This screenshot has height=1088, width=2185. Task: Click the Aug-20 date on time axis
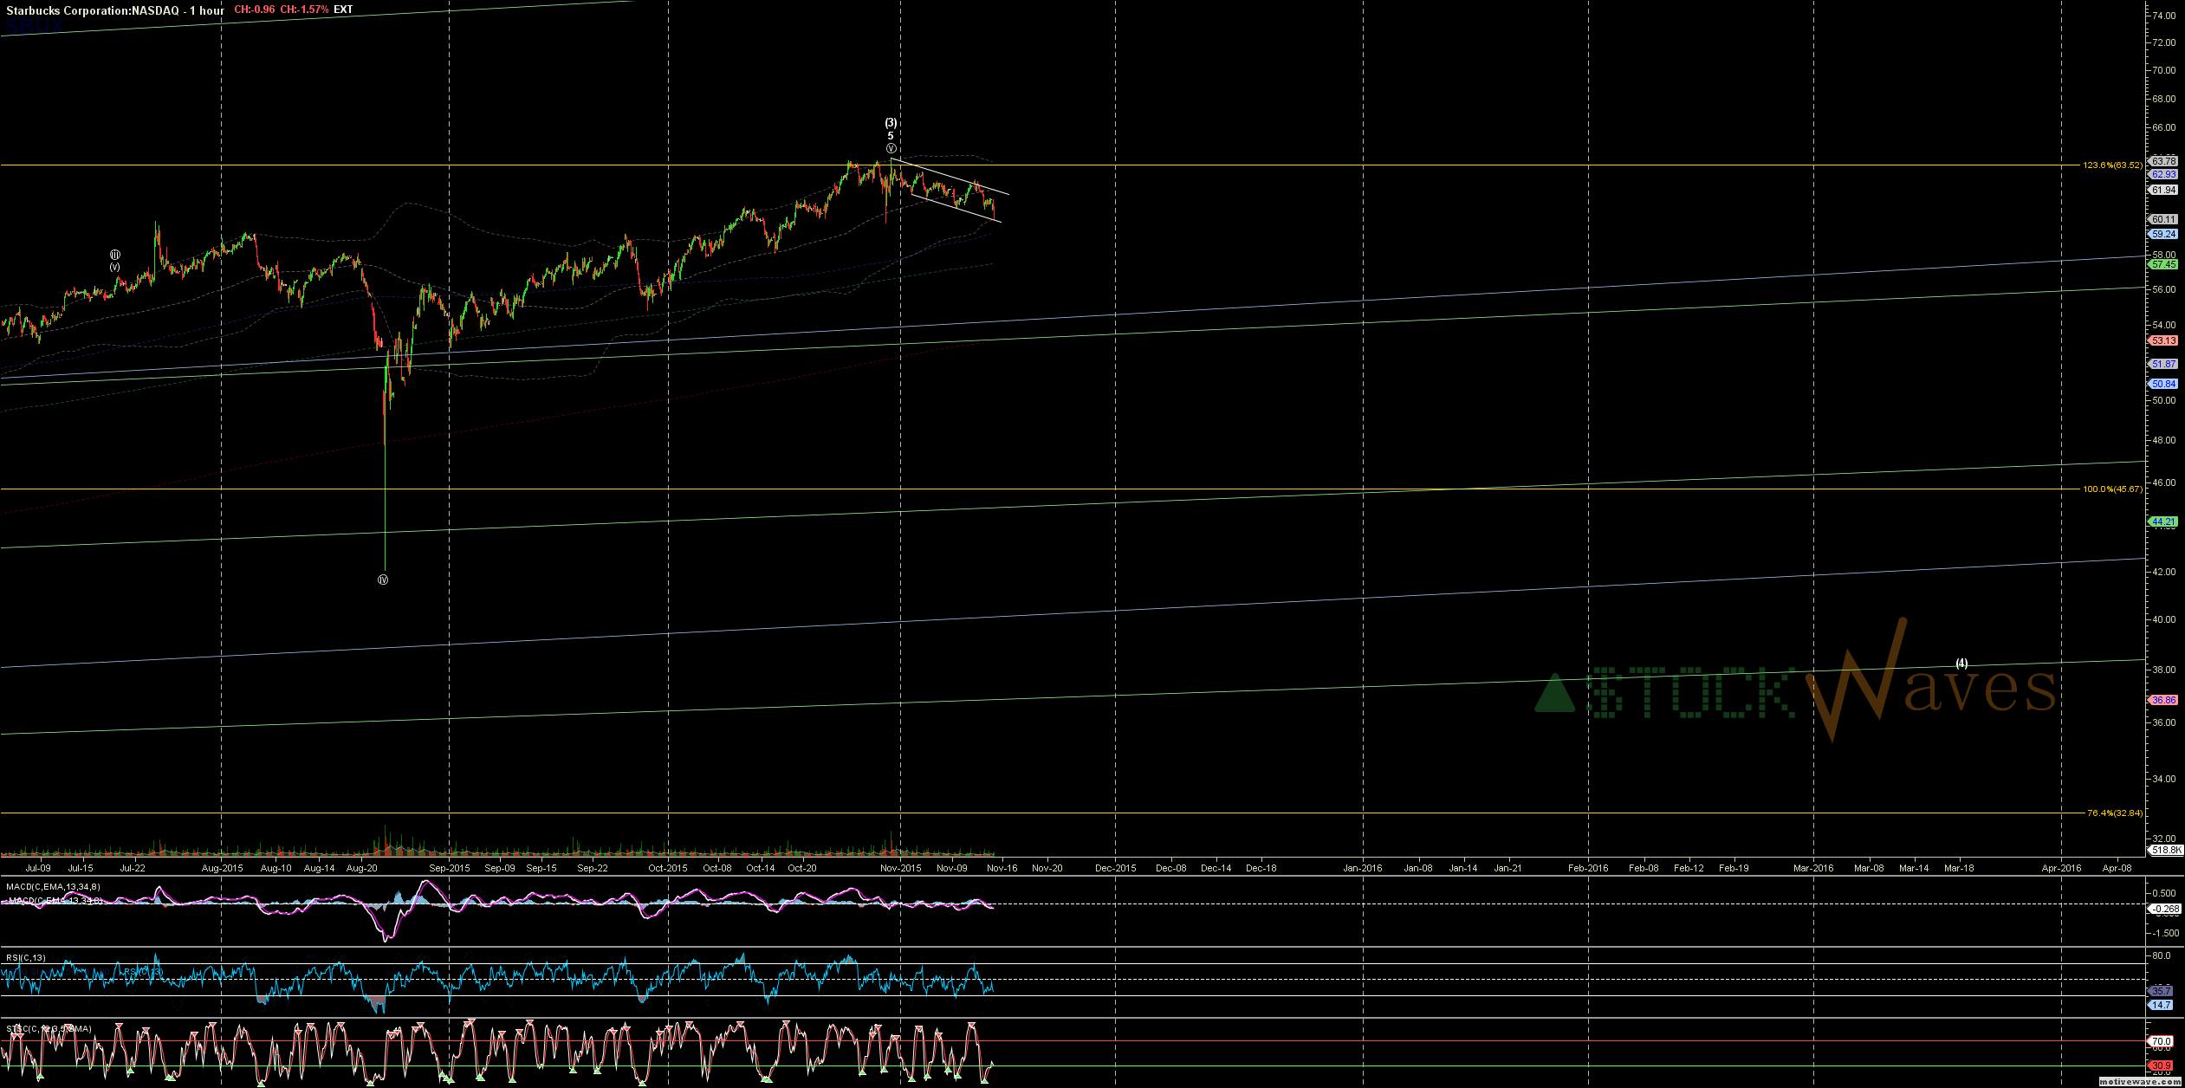click(x=361, y=868)
